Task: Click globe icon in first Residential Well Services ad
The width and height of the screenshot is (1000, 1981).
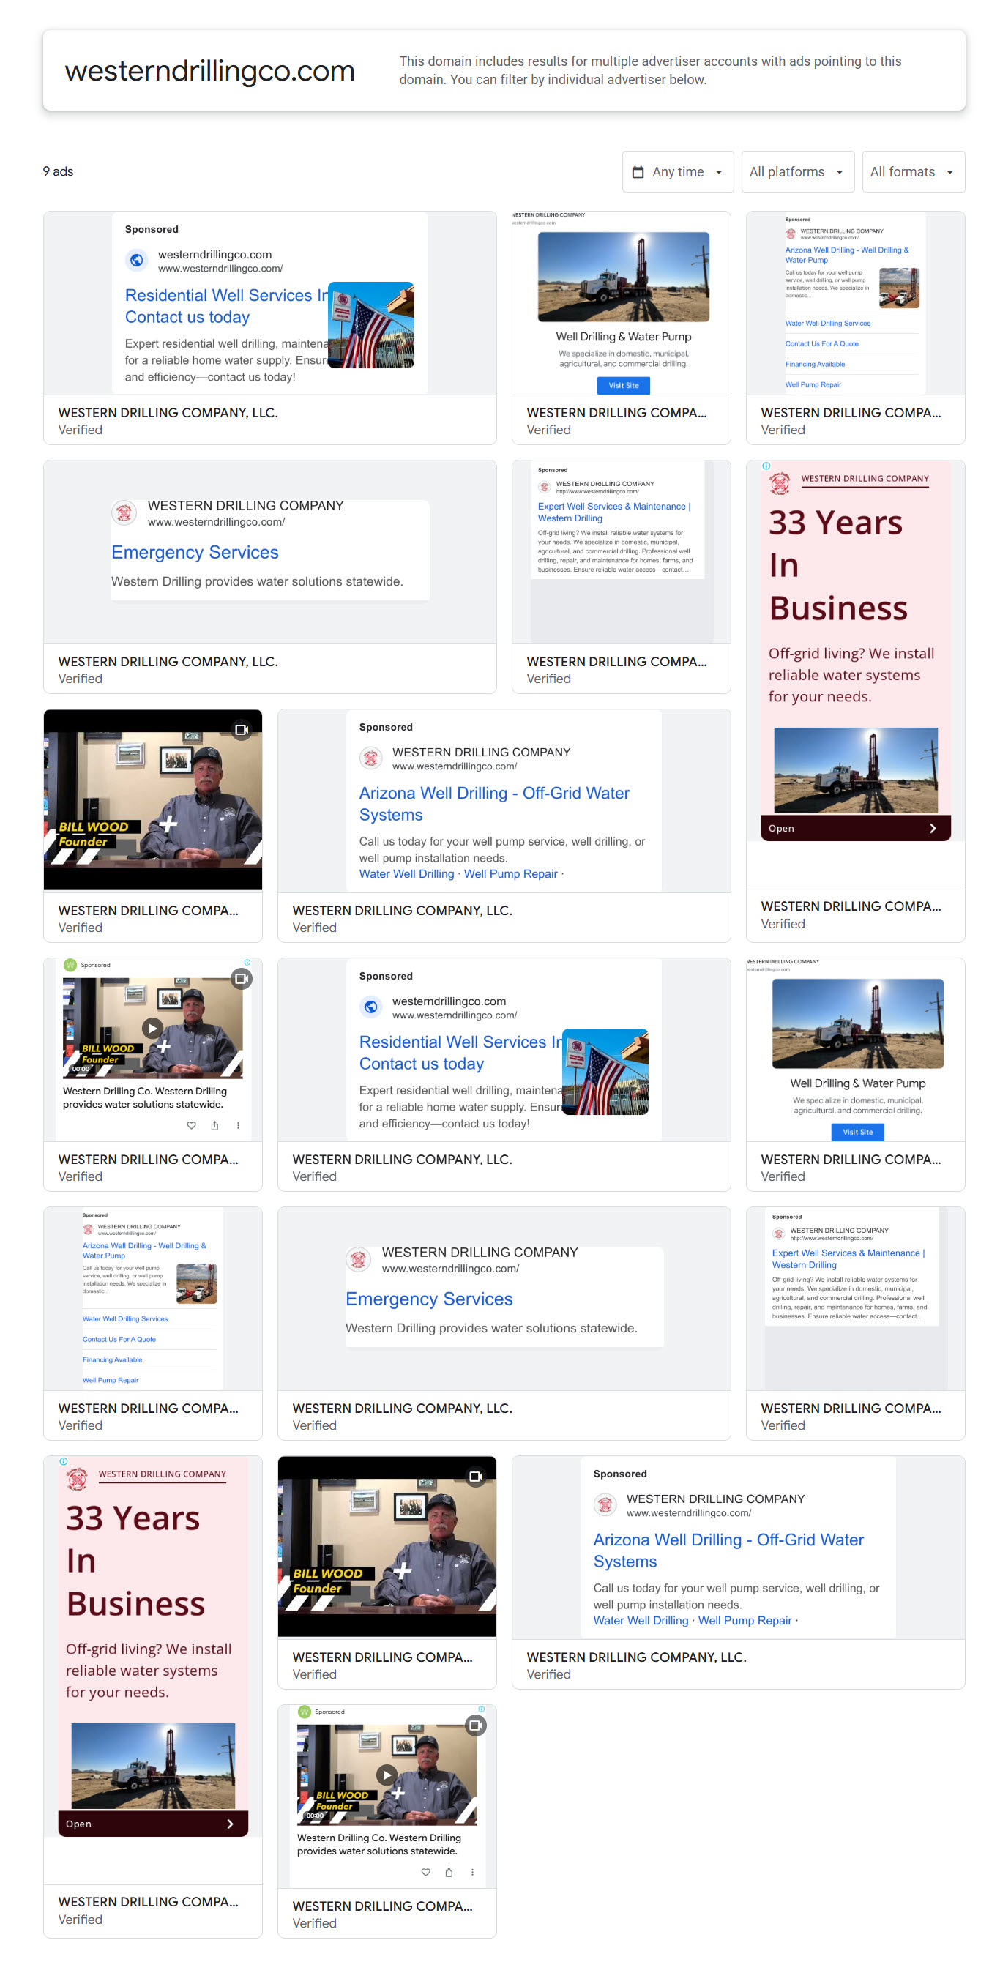Action: 135,258
